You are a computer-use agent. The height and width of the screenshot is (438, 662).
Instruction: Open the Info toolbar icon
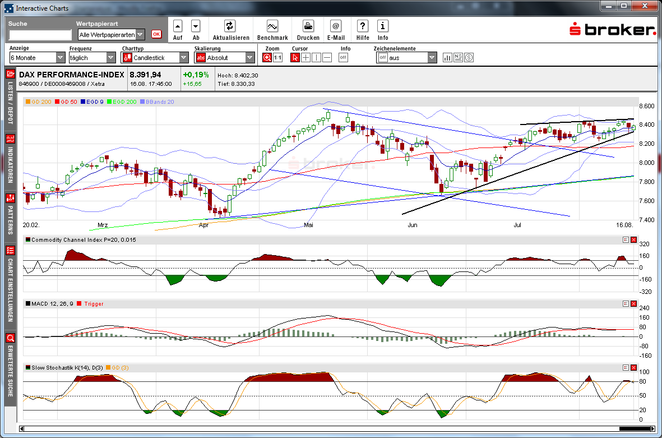tap(382, 26)
